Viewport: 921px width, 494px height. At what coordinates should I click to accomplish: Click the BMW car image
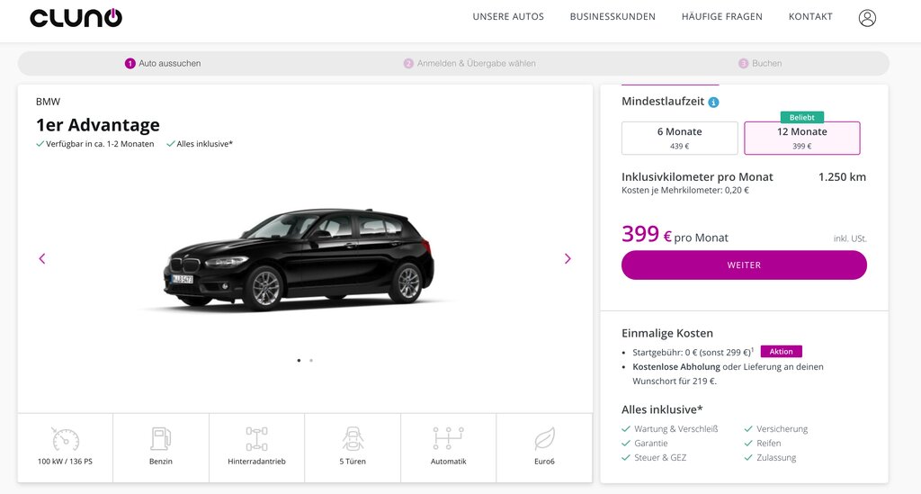299,259
